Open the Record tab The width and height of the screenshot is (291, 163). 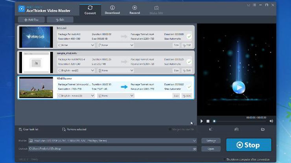[x=134, y=10]
